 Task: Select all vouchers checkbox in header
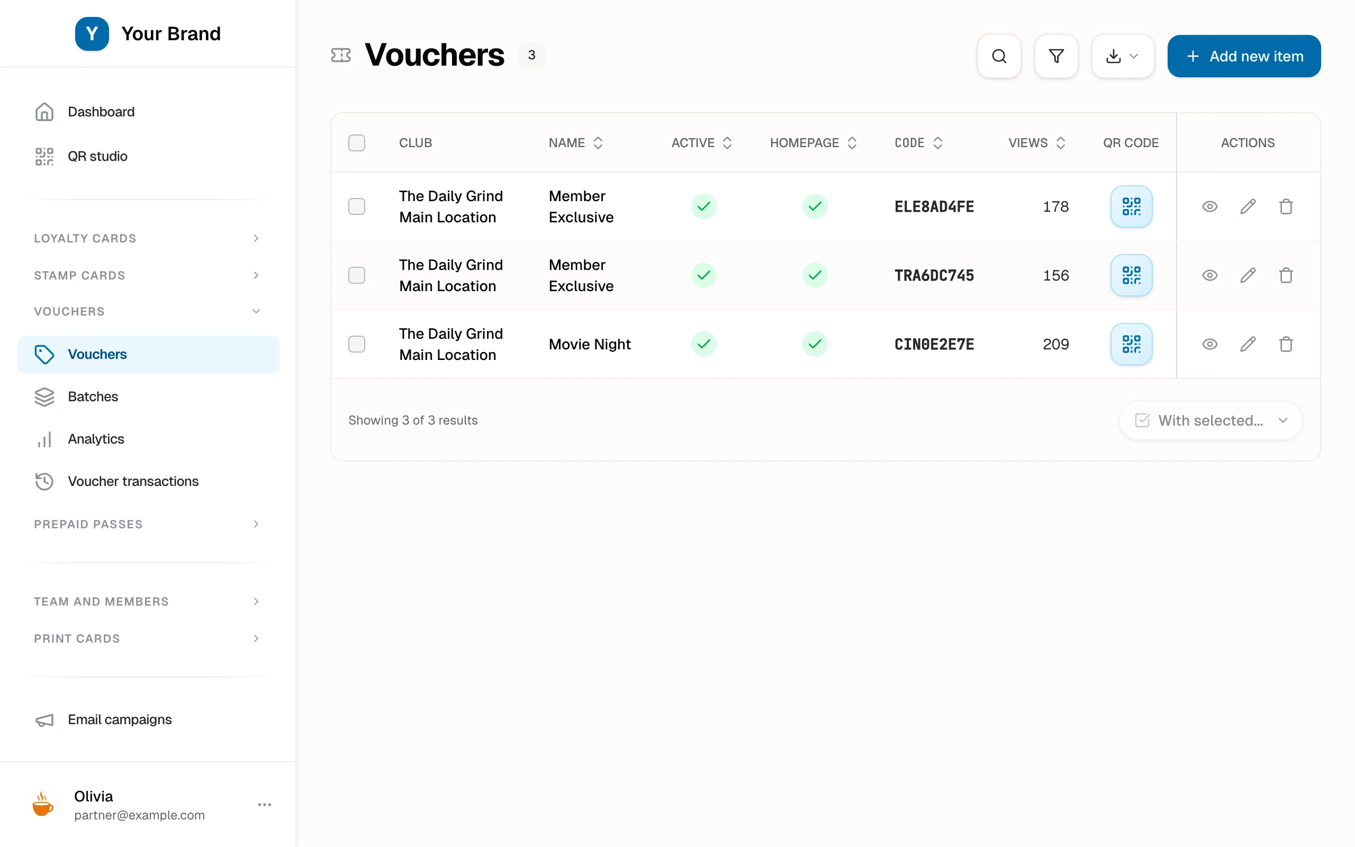pos(357,143)
